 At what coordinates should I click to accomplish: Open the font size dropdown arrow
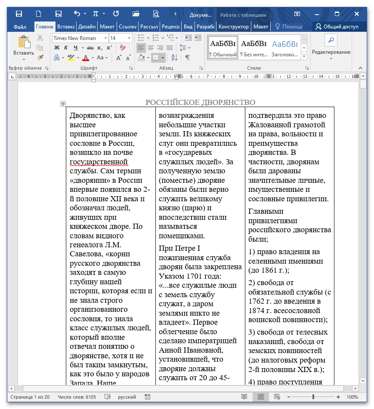(129, 38)
